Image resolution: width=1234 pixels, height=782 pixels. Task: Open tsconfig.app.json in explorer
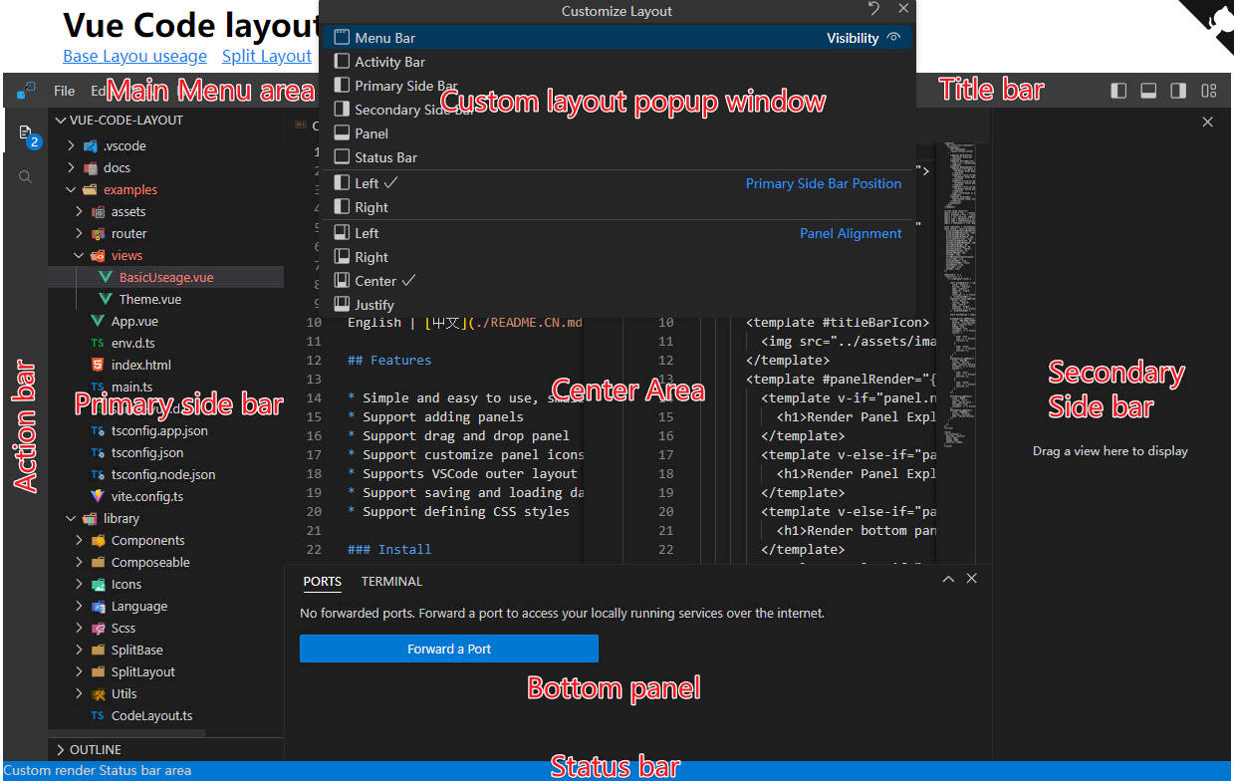[x=166, y=430]
